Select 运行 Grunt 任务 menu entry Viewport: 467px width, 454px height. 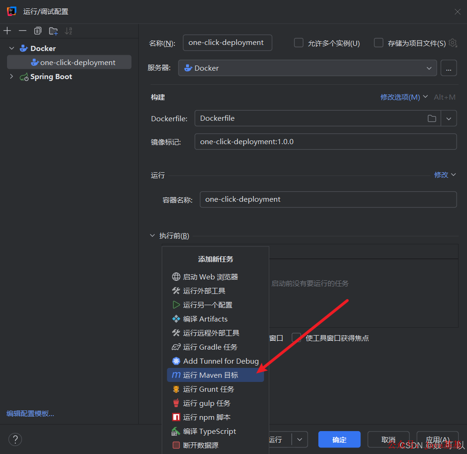pos(216,389)
